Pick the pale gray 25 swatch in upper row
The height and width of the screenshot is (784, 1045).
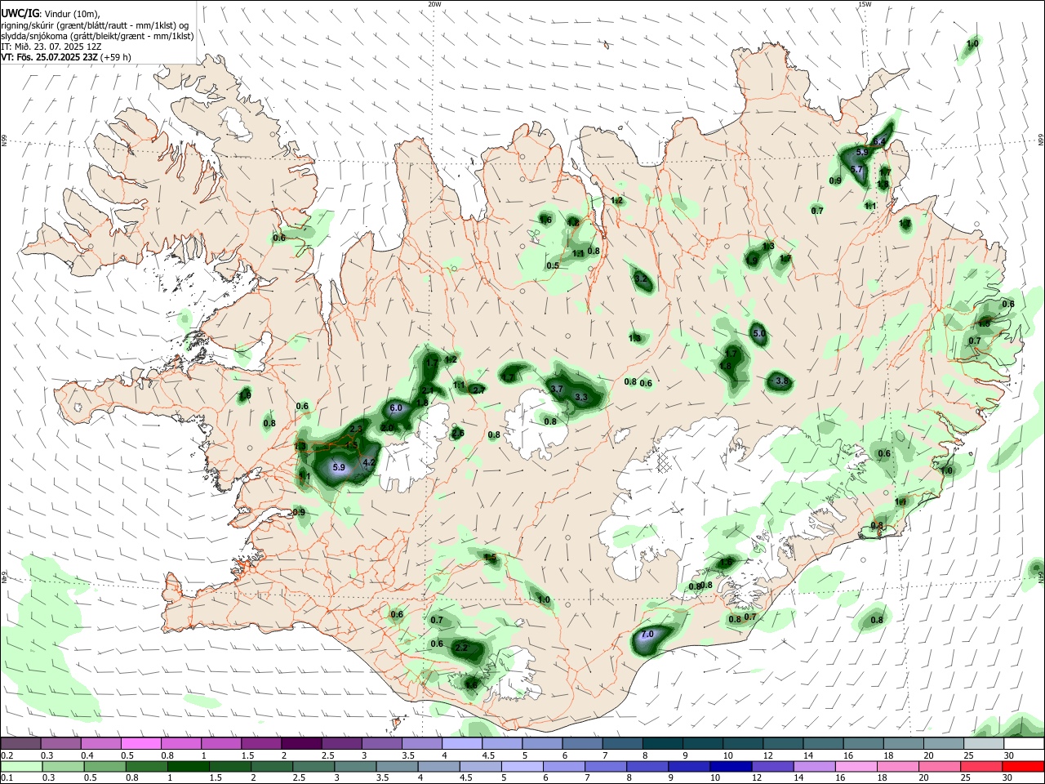point(984,744)
